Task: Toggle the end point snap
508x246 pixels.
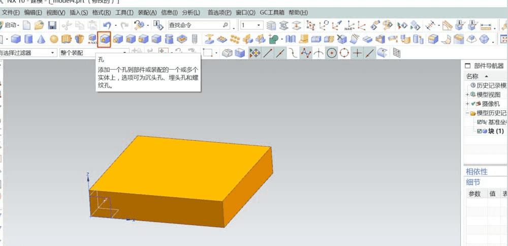Action: click(268, 53)
